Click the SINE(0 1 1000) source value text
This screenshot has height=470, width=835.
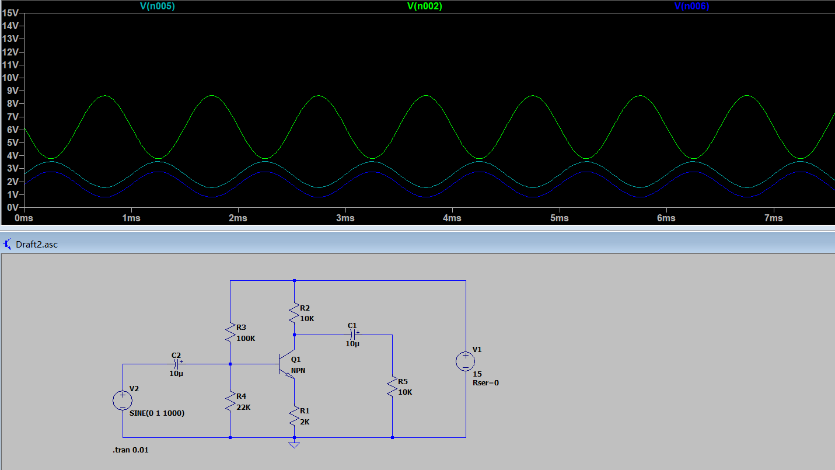[x=157, y=413]
